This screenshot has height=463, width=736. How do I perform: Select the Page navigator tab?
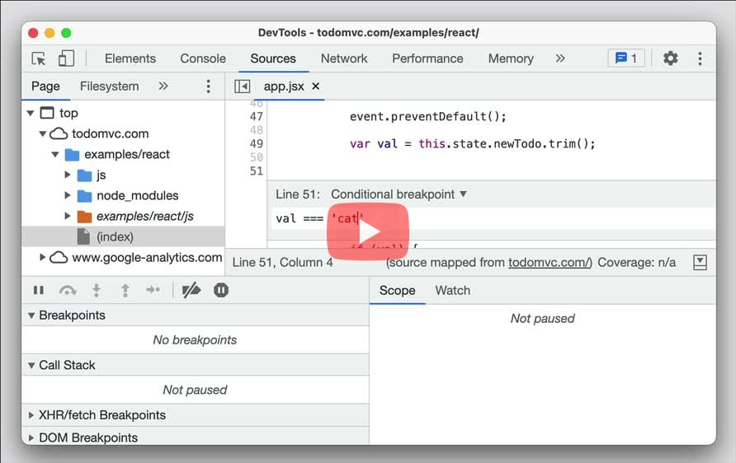tap(45, 87)
